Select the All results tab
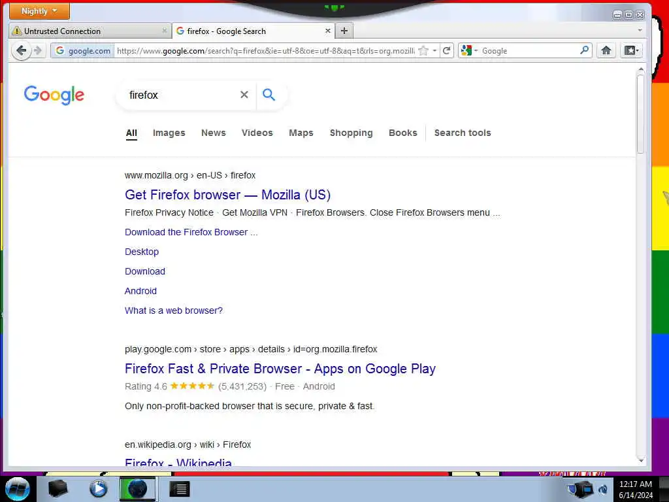669x502 pixels. (x=131, y=133)
